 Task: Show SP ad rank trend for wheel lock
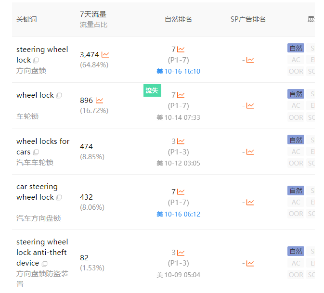click(x=250, y=106)
